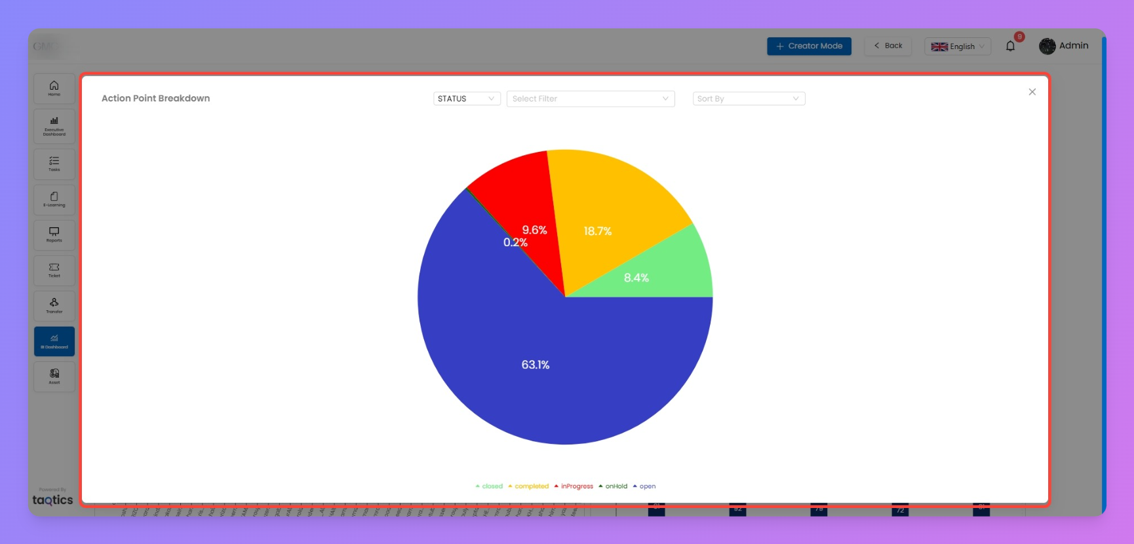Click the Creator Mode button

coord(810,46)
